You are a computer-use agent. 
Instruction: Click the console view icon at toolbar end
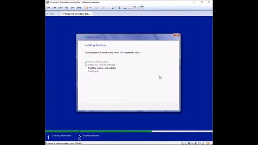[142, 8]
